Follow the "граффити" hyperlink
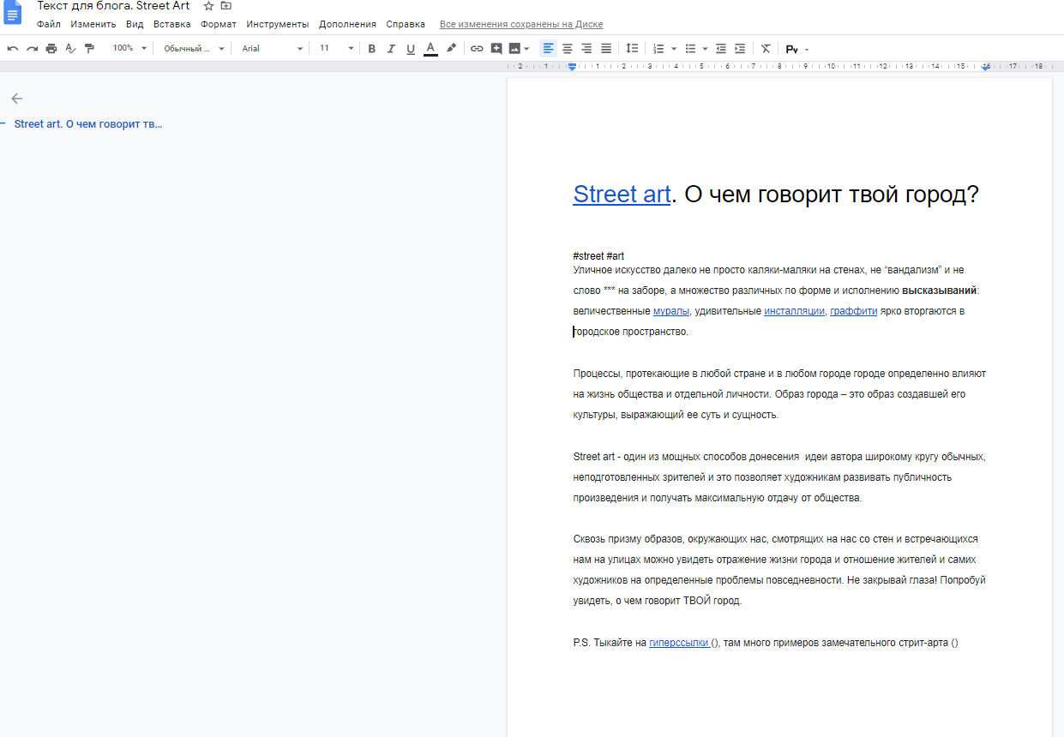Screen dimensions: 1064x737 [854, 311]
